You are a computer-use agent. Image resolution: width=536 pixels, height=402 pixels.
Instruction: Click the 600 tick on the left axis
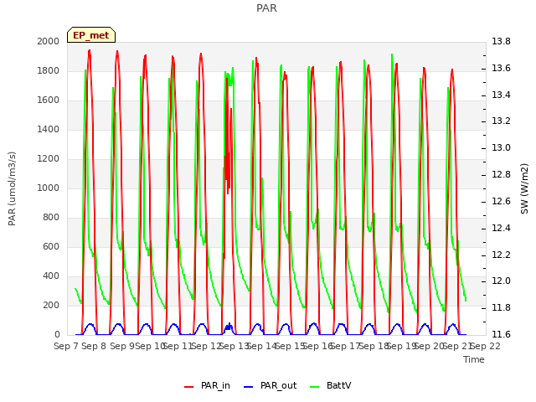click(x=51, y=246)
